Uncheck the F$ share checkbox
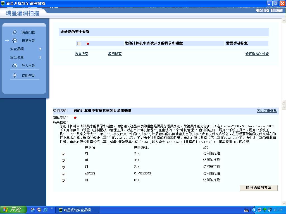The height and width of the screenshot is (214, 286). pos(63,167)
